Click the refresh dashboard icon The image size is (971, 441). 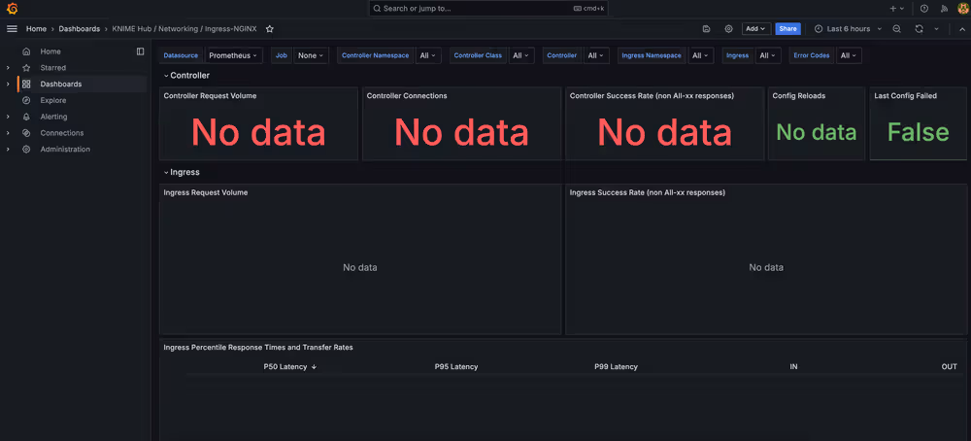(919, 29)
